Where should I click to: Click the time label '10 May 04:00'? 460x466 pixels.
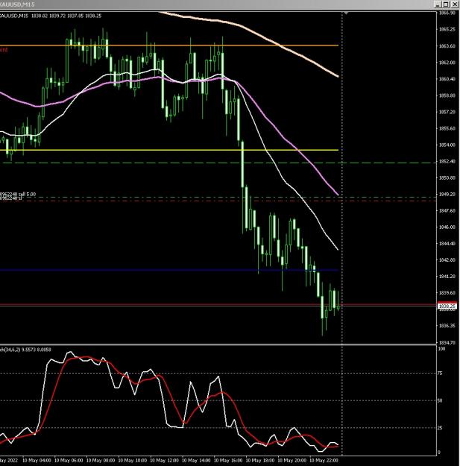tap(37, 460)
